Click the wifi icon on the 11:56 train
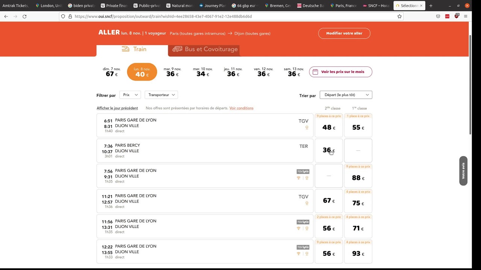Viewport: 481px width, 270px height. 299,228
